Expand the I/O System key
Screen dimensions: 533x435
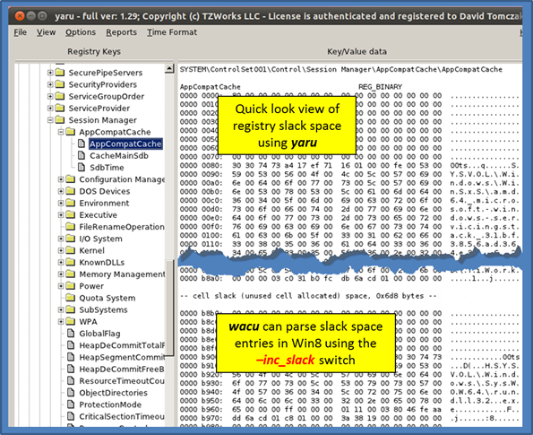(x=61, y=239)
